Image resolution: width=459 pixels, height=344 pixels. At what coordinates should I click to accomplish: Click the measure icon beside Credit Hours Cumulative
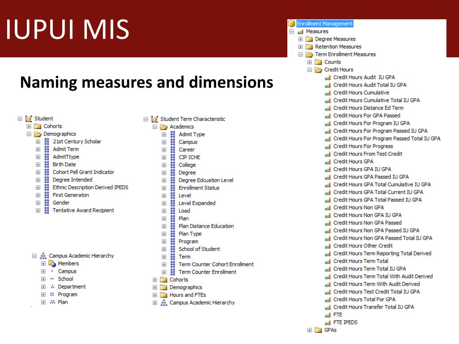328,93
